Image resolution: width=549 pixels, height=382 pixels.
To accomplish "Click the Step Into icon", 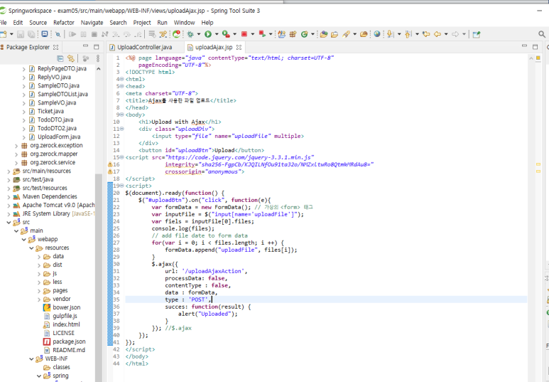I will click(x=116, y=34).
